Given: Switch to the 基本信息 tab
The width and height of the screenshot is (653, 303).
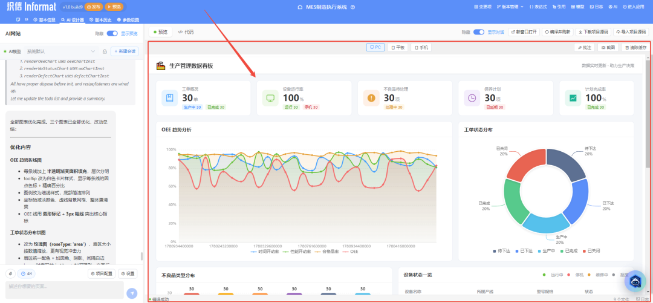Looking at the screenshot, I should [x=45, y=20].
